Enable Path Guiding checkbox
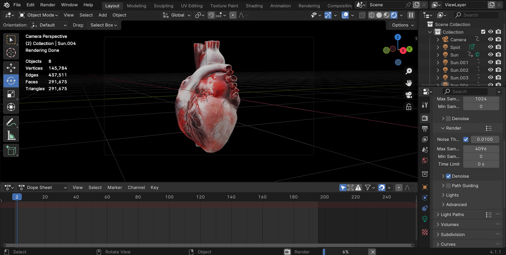The height and width of the screenshot is (255, 506). pos(448,186)
